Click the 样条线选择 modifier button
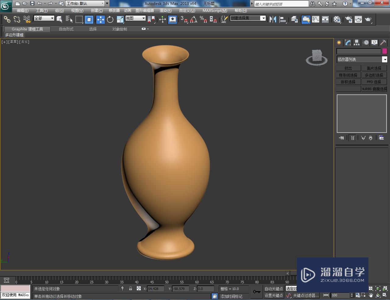Screen dimensions: 390x300 pos(348,75)
